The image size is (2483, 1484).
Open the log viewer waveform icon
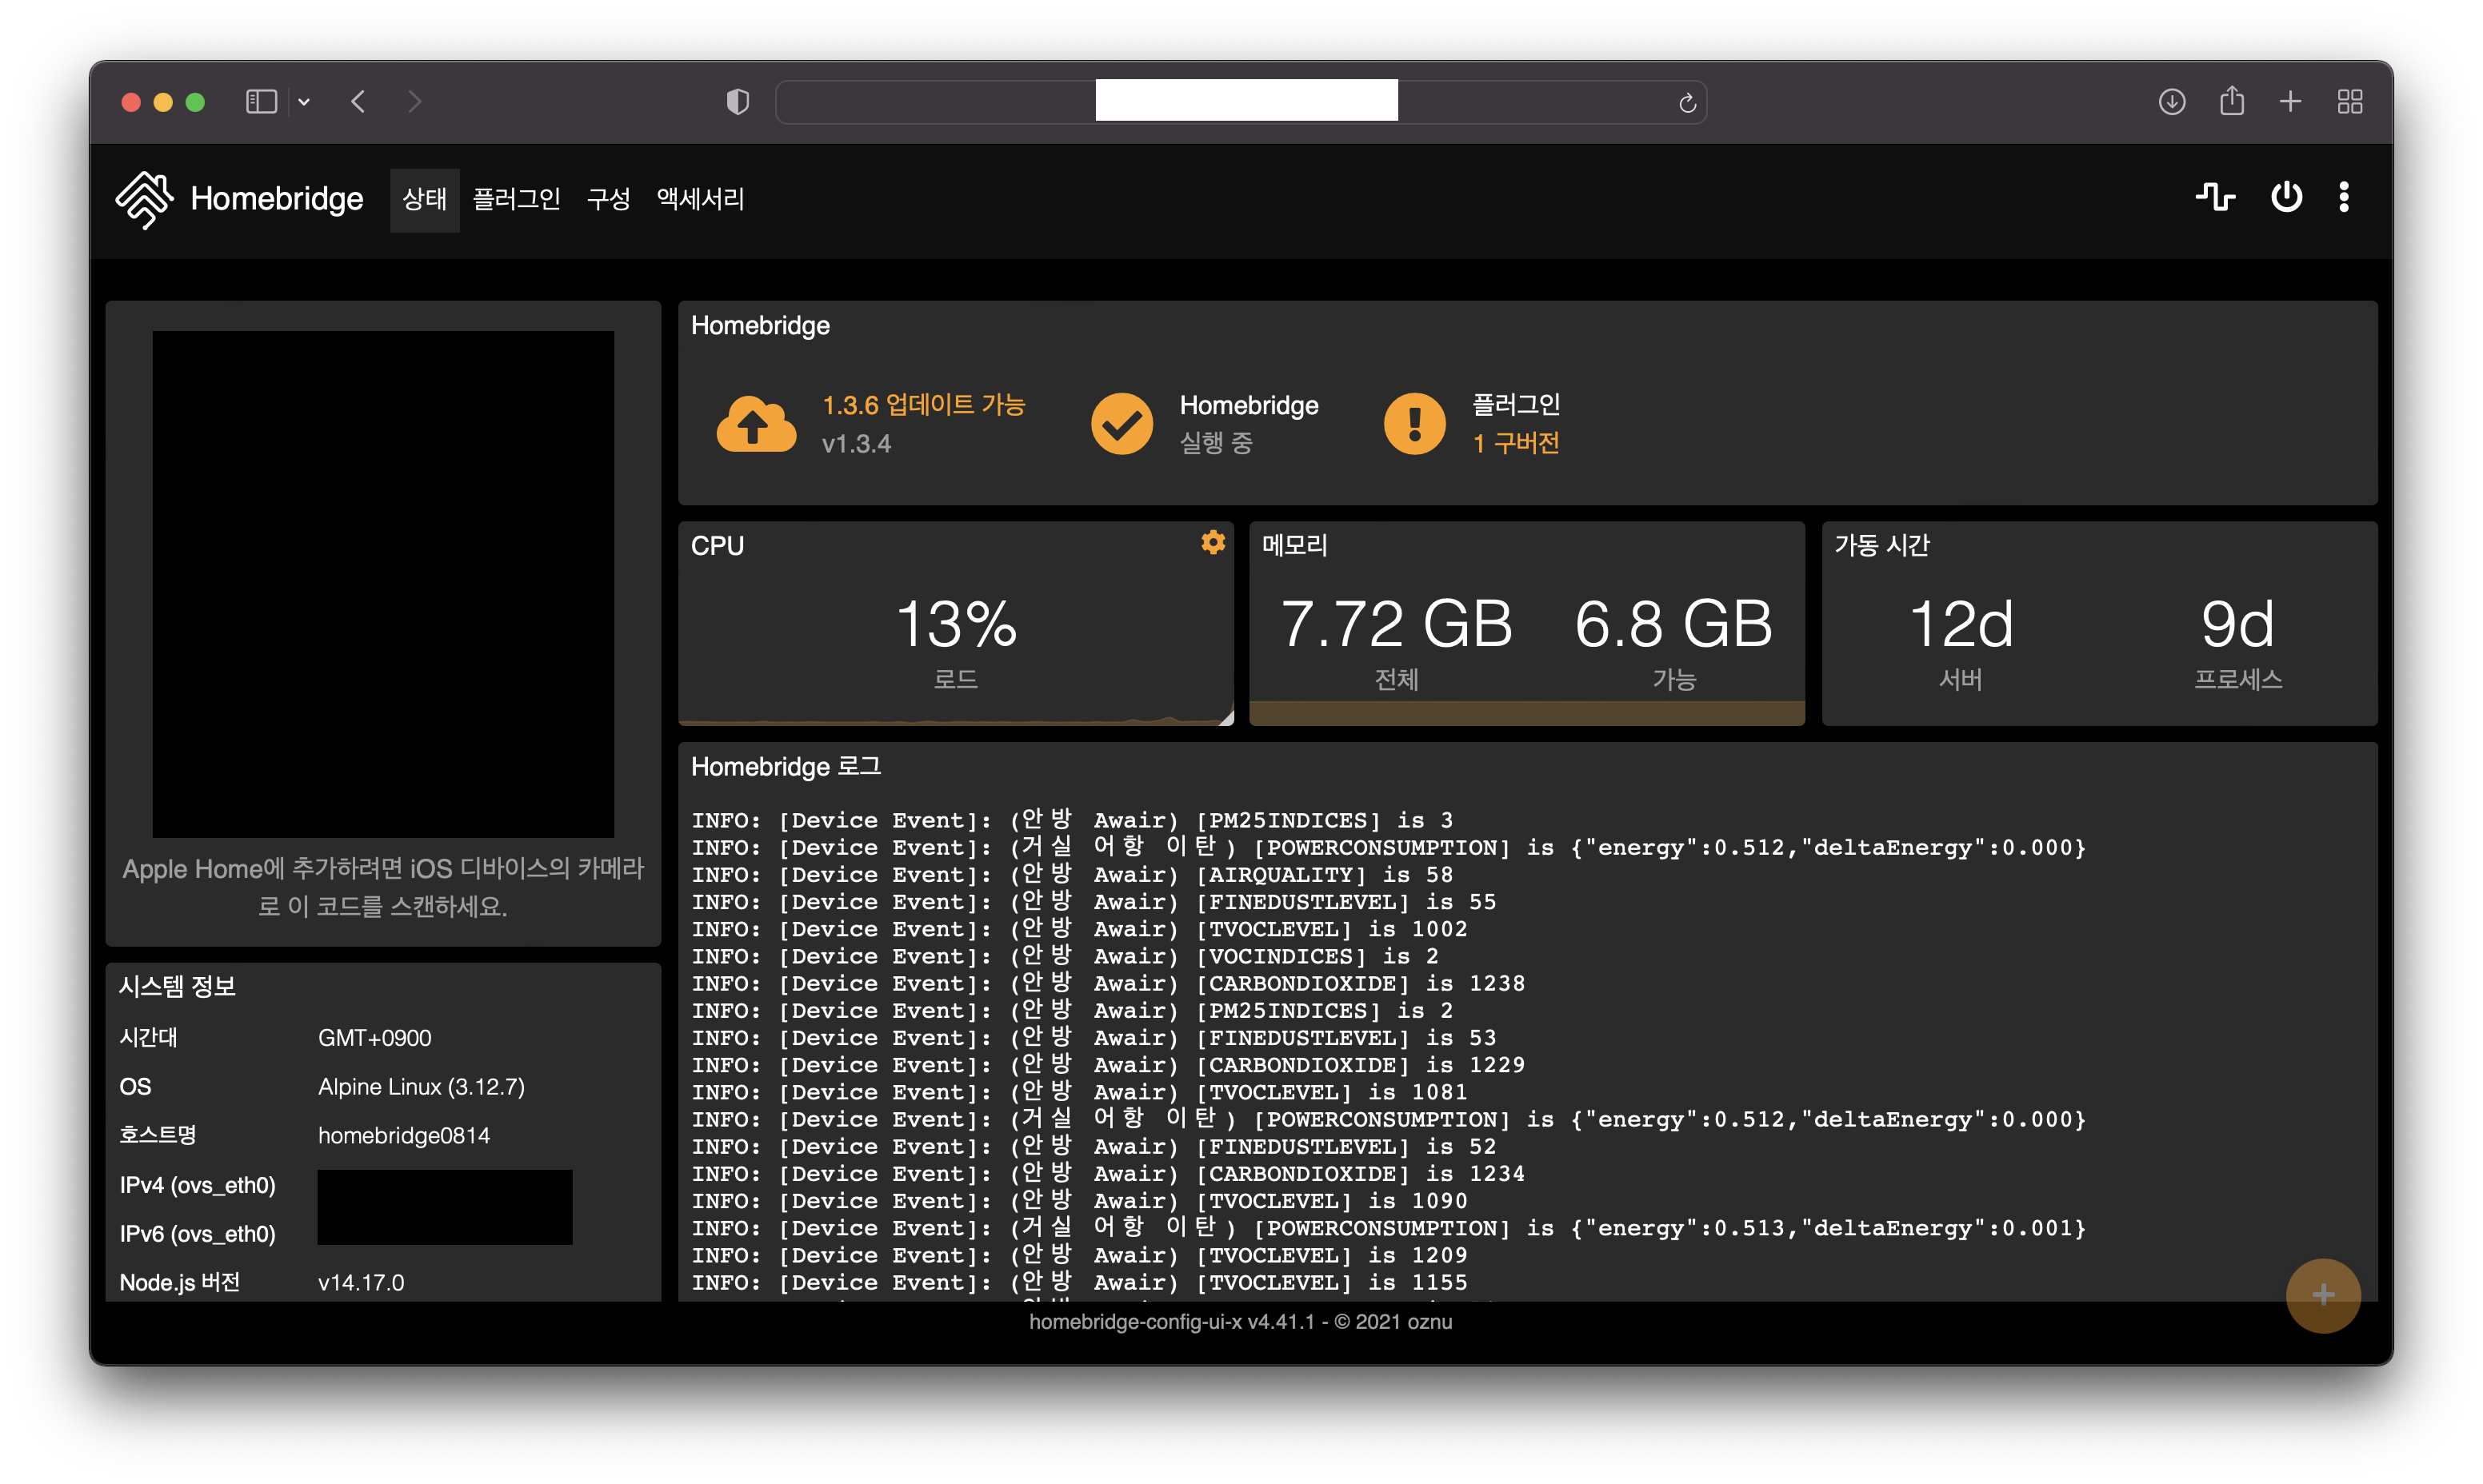point(2214,197)
